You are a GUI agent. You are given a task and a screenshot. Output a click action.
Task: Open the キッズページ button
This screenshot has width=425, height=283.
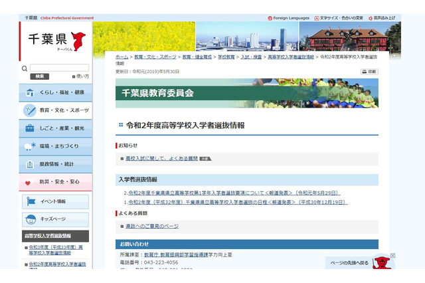click(55, 219)
